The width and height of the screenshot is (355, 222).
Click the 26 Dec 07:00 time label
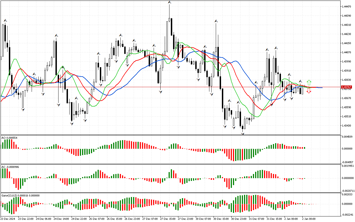click(x=97, y=219)
